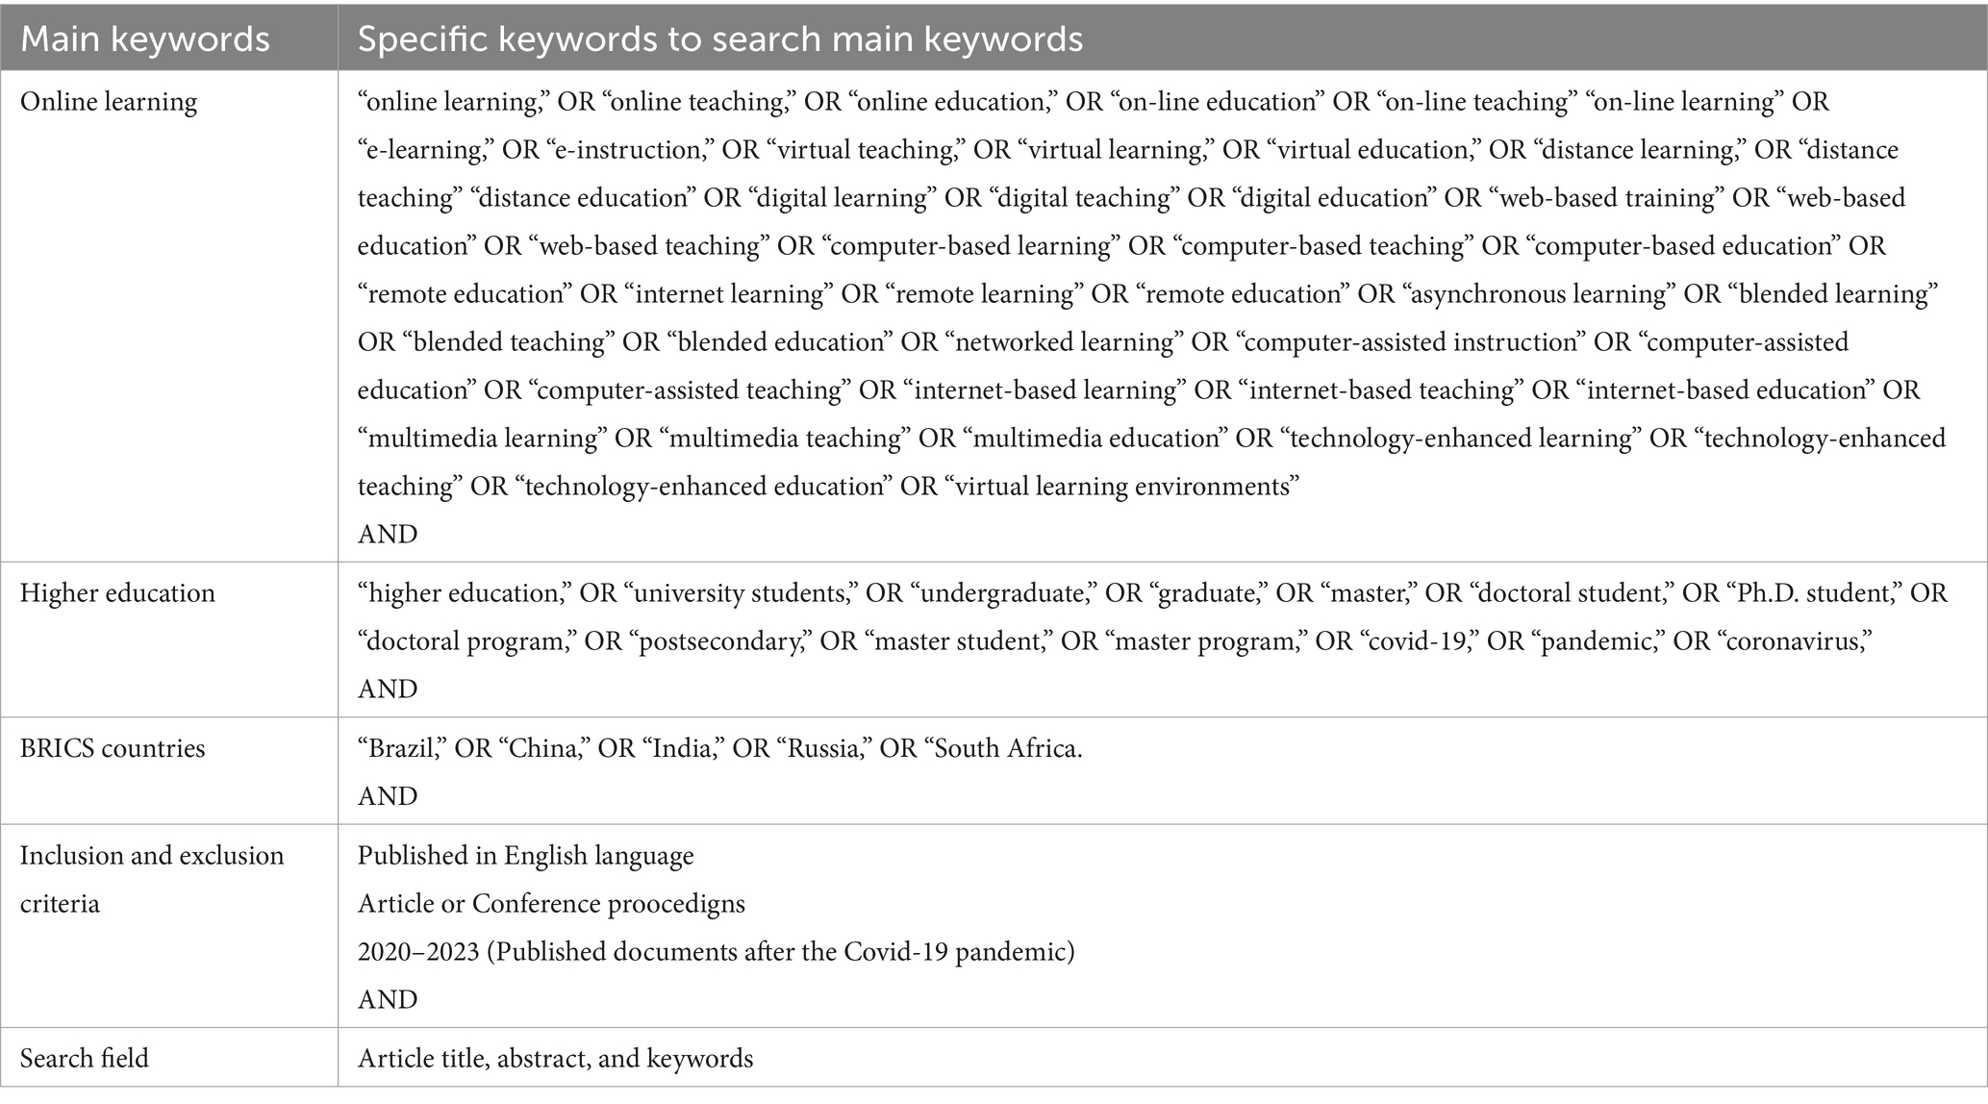The width and height of the screenshot is (1988, 1104).
Task: Click the line starting 'teaching” “distance education”'
Action: pos(1132,197)
